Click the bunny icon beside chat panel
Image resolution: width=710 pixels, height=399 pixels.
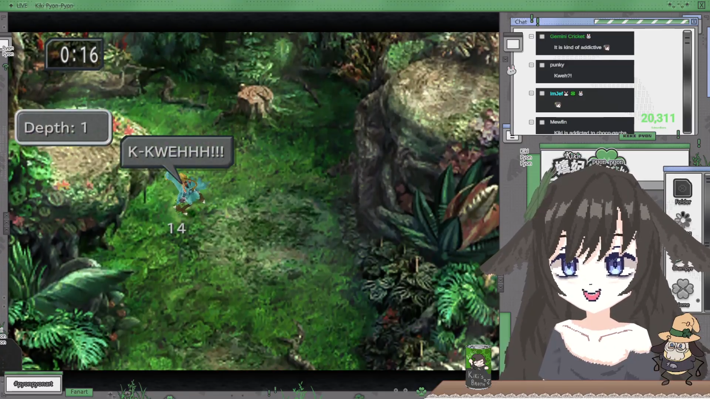pyautogui.click(x=511, y=70)
